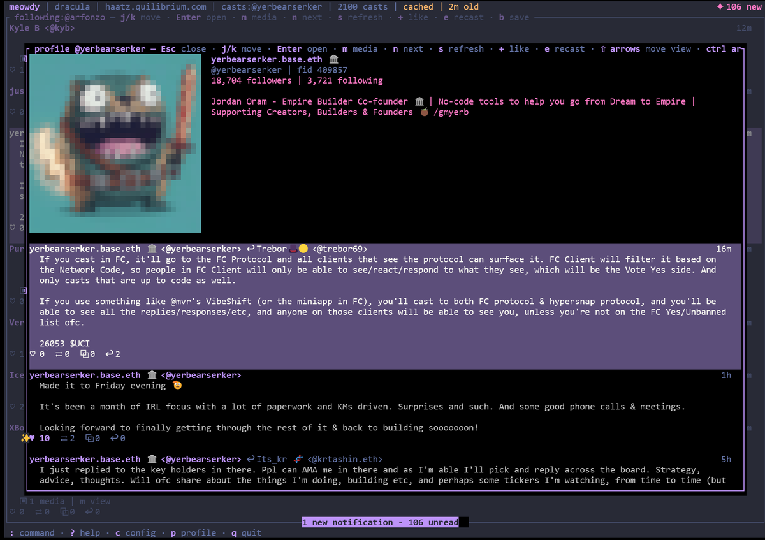Screen dimensions: 765x540
Task: Click Esc close in profile hint bar
Action: tap(183, 49)
